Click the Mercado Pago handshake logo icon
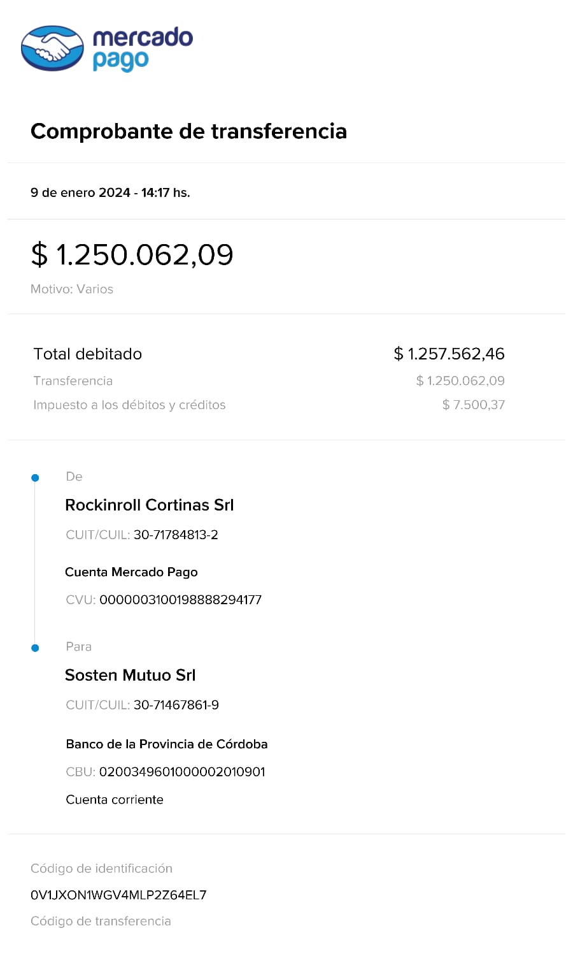 [52, 48]
